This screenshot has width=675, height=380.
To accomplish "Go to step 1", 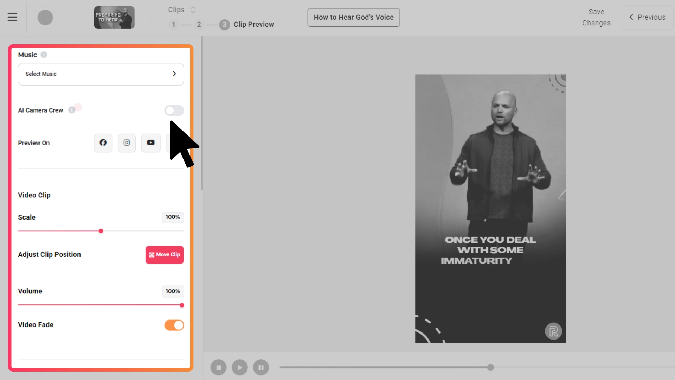I will (173, 24).
